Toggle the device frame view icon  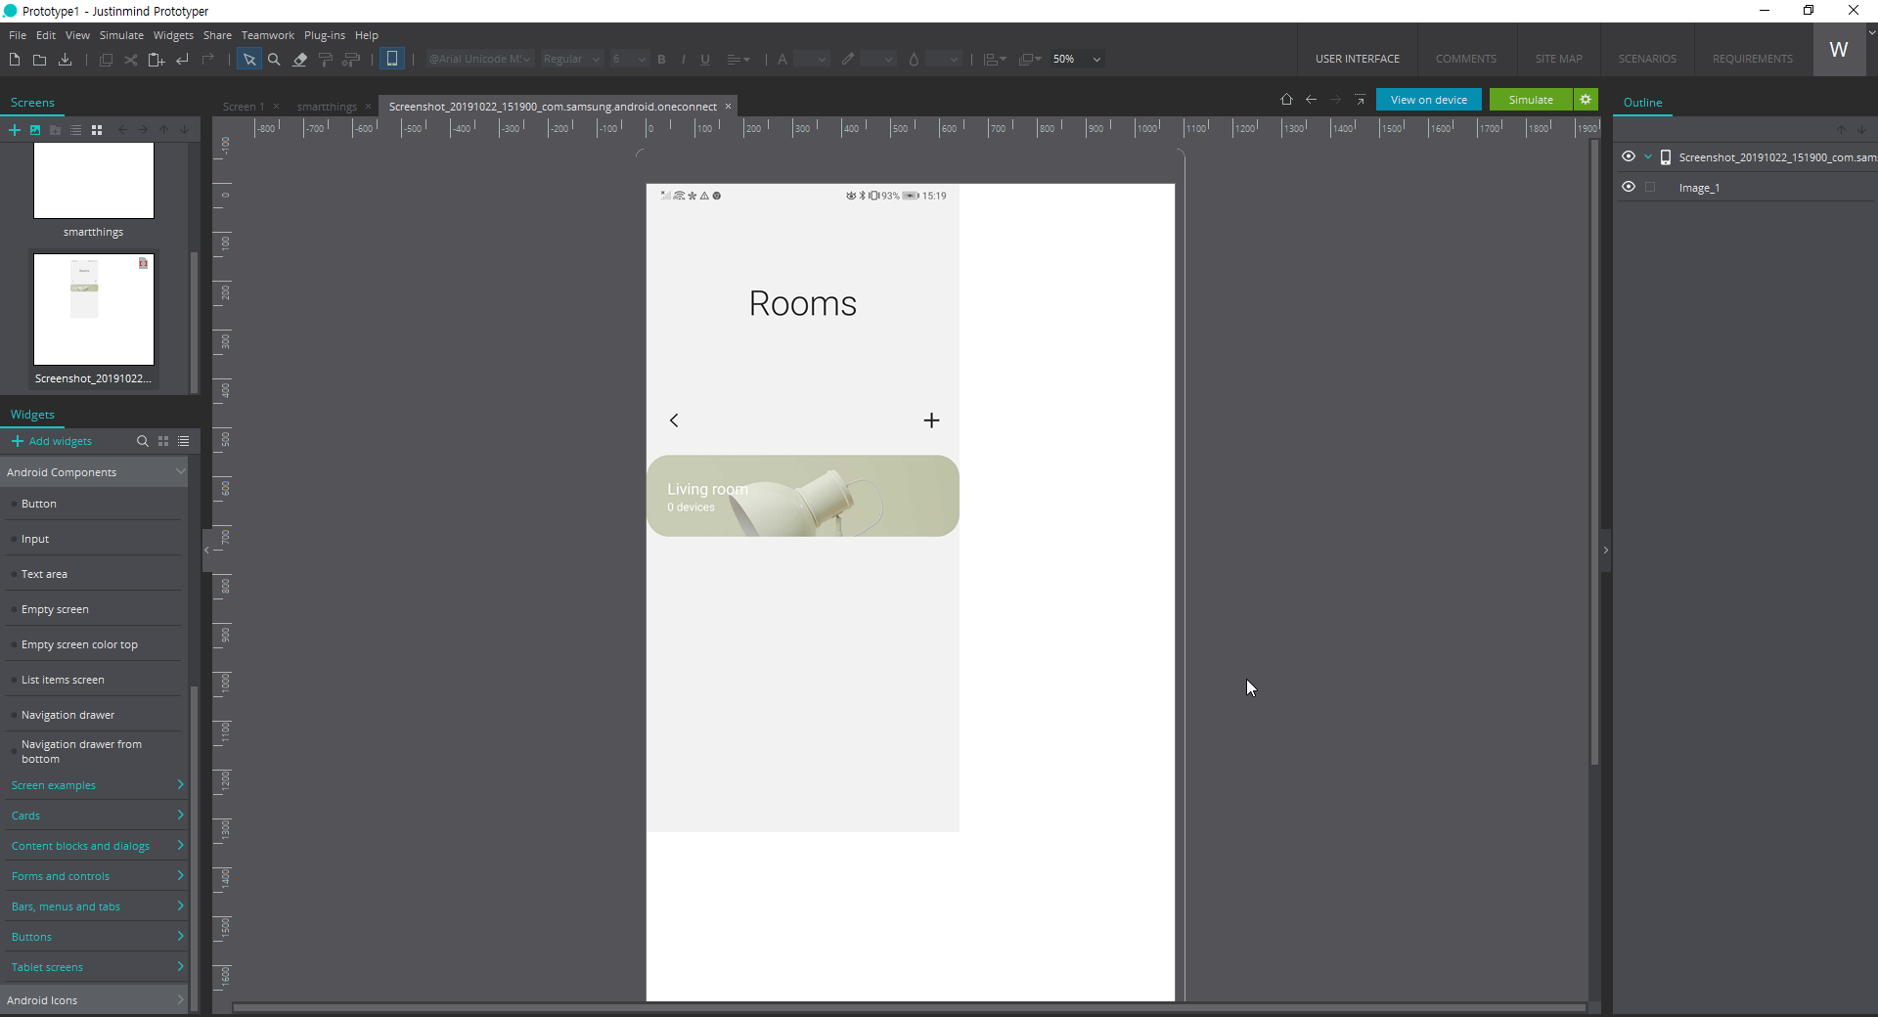(392, 59)
